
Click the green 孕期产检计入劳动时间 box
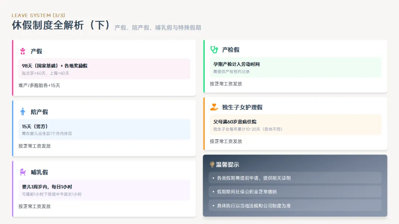296,67
